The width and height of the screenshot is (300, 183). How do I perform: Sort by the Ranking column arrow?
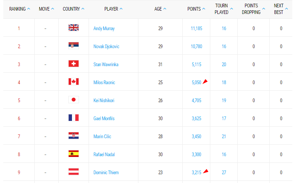click(x=29, y=8)
